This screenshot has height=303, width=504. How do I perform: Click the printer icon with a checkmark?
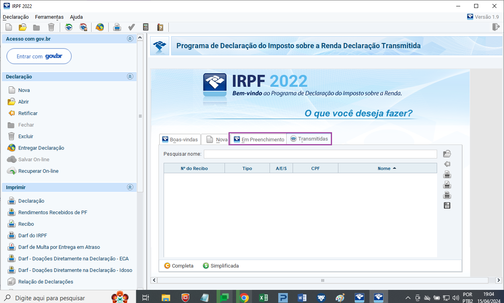click(447, 185)
